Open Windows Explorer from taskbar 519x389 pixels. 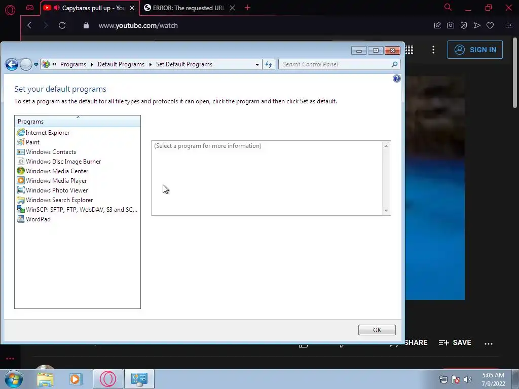coord(45,379)
